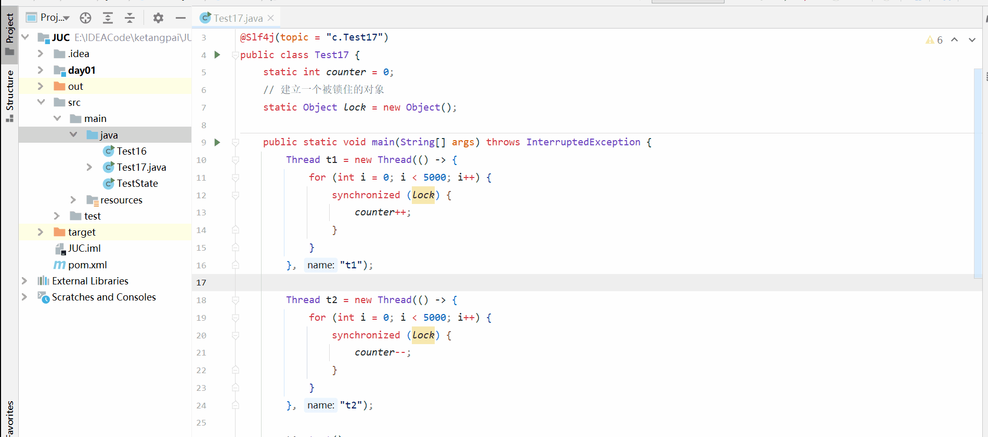Click fold toggle on line 19 for loop
The width and height of the screenshot is (988, 437).
pos(236,318)
